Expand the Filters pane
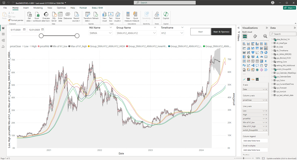Screen dimensions: 297x160 (x=239, y=28)
